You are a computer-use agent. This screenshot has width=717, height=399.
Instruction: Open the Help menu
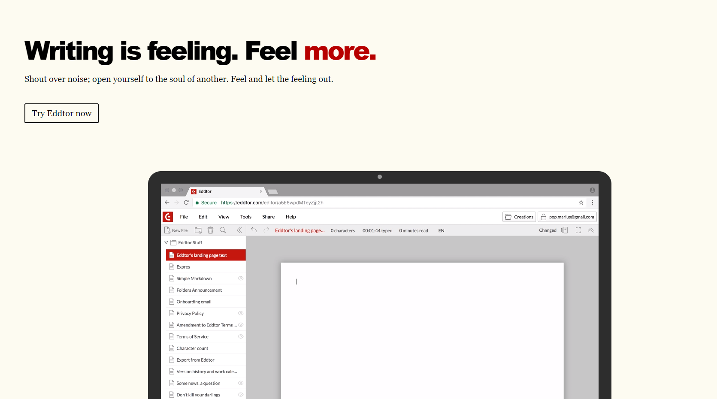[290, 217]
